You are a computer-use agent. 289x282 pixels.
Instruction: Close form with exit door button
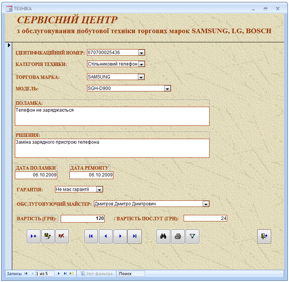[264, 236]
